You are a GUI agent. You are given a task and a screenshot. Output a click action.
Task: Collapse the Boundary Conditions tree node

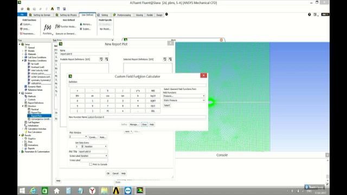point(23,61)
